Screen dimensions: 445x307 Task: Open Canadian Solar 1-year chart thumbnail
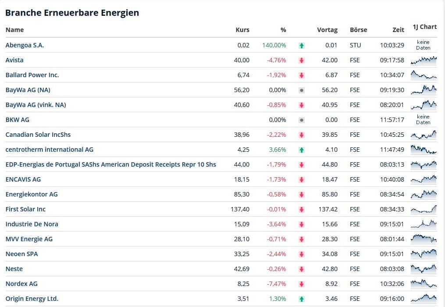(424, 135)
